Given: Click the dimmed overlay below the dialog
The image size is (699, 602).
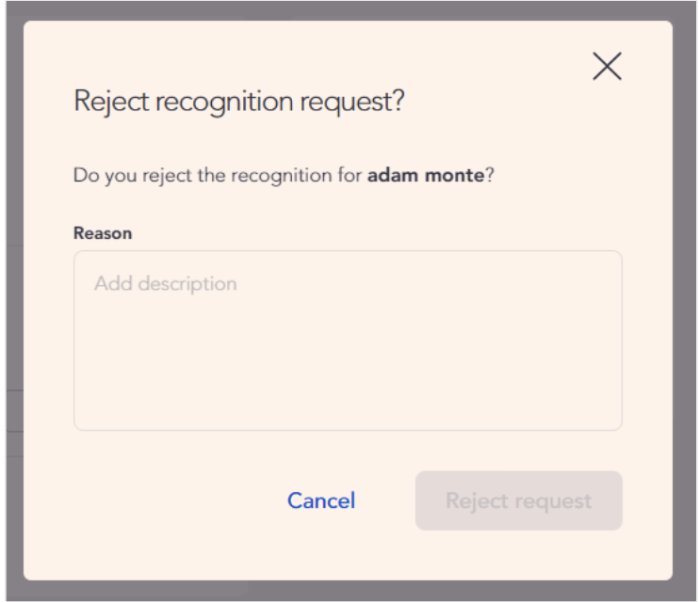Looking at the screenshot, I should coord(349,592).
